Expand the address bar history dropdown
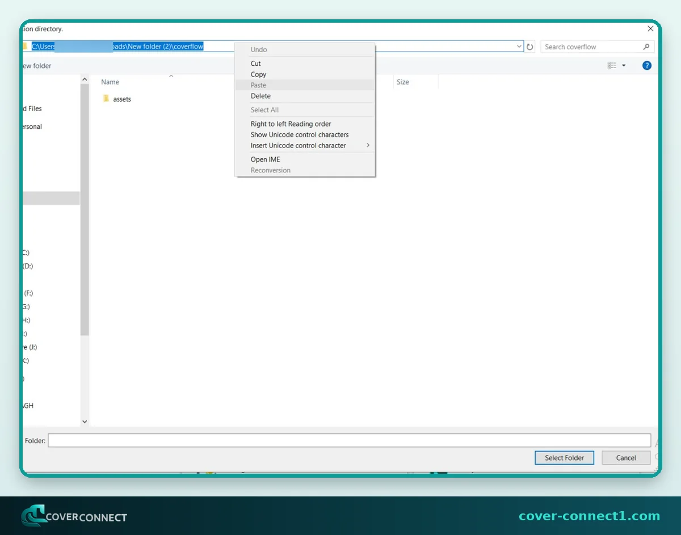 519,47
